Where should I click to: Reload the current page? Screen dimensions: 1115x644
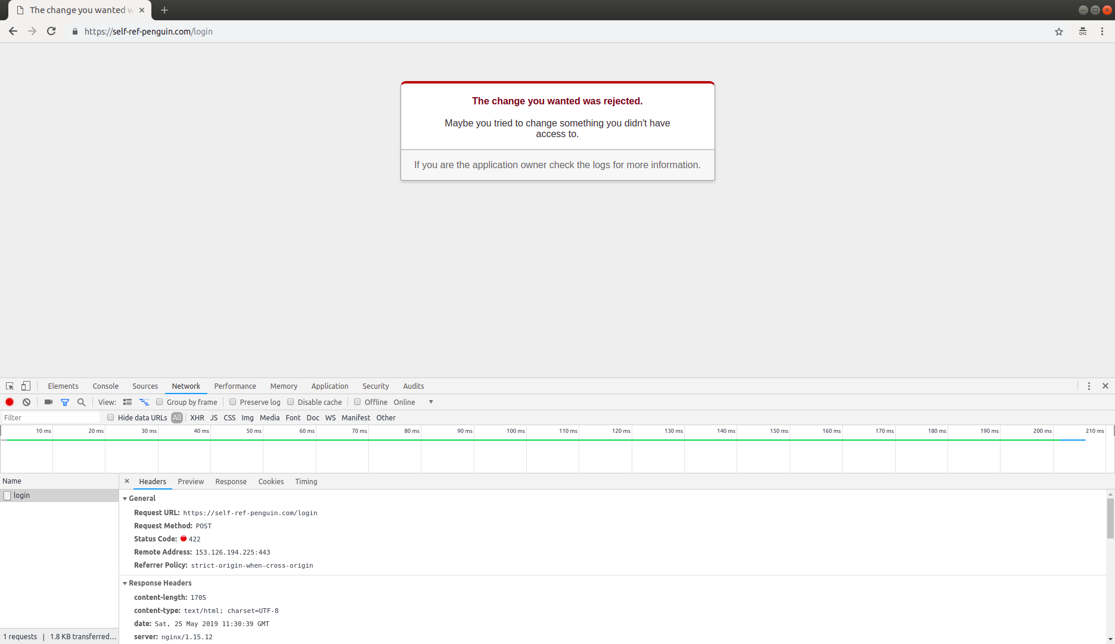(51, 31)
